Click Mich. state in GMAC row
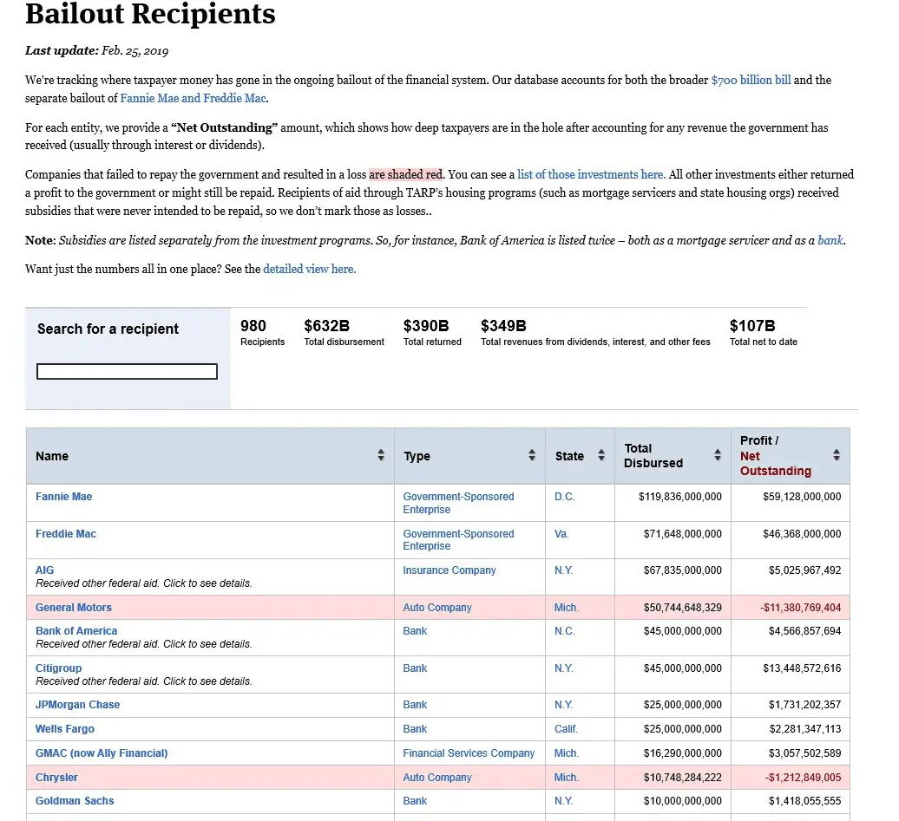Image resolution: width=899 pixels, height=821 pixels. (567, 753)
